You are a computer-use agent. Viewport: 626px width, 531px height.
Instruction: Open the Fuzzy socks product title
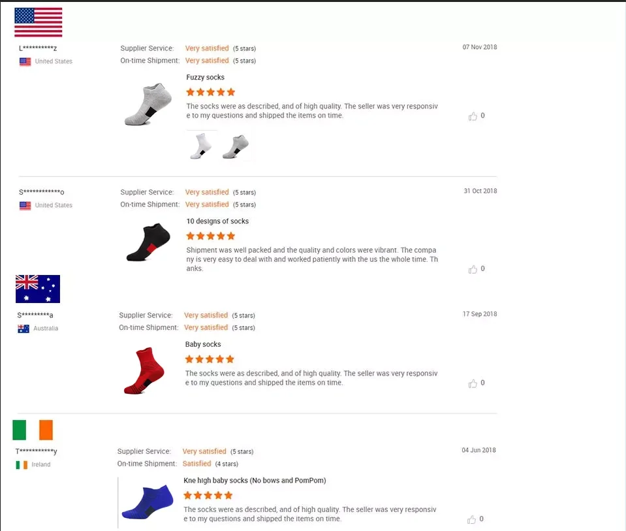(205, 77)
